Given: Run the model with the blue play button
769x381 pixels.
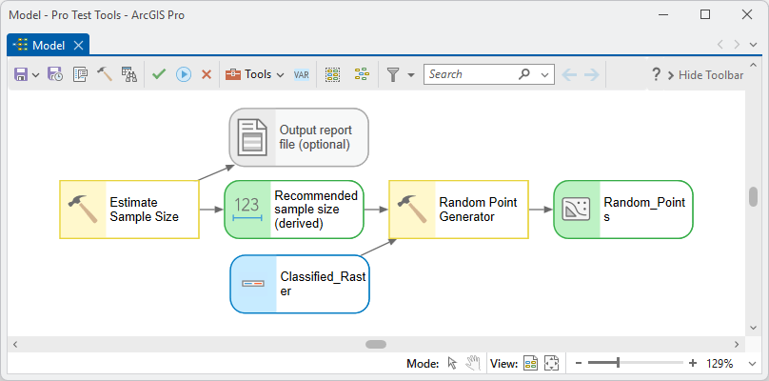Looking at the screenshot, I should click(184, 74).
